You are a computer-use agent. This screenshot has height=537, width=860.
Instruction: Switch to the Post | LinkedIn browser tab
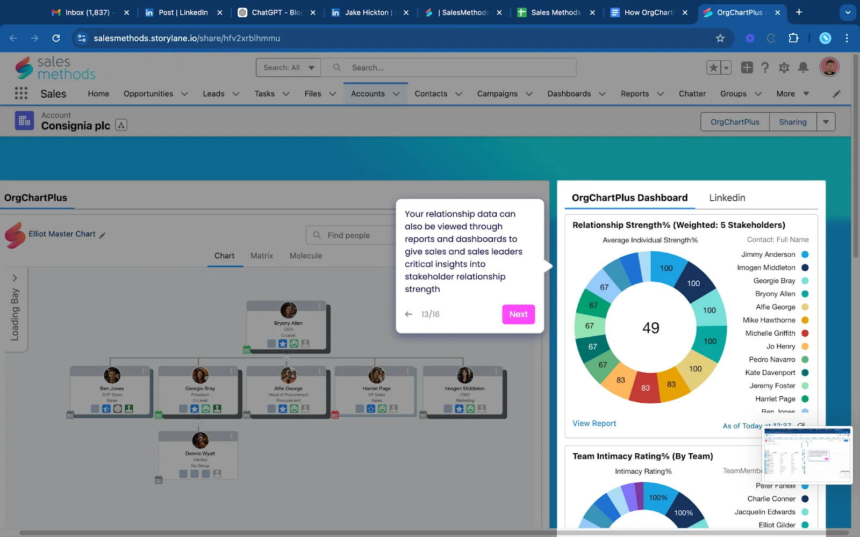[183, 12]
